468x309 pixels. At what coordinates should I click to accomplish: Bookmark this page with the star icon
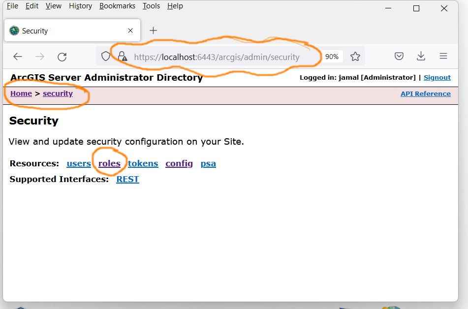[x=355, y=57]
